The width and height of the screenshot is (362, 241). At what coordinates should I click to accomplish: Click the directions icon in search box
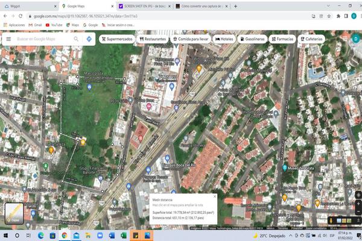pyautogui.click(x=89, y=39)
